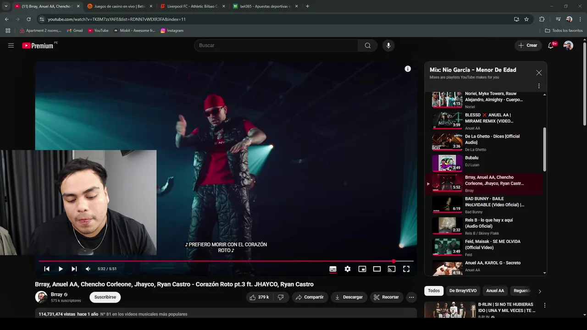Mute the video volume
This screenshot has height=330, width=587.
88,269
